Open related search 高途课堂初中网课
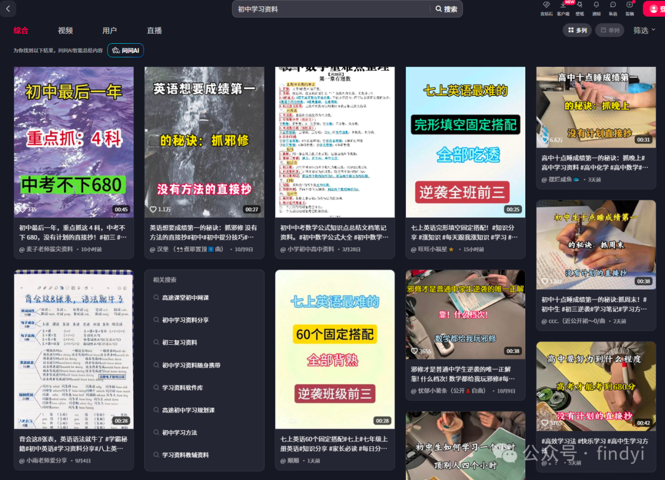The image size is (665, 480). tap(185, 298)
